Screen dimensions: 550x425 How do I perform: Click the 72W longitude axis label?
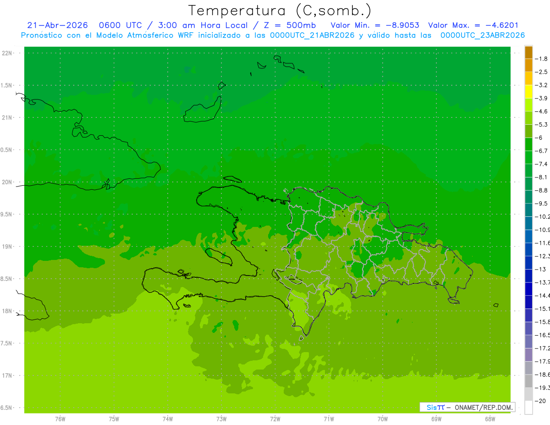coord(275,419)
